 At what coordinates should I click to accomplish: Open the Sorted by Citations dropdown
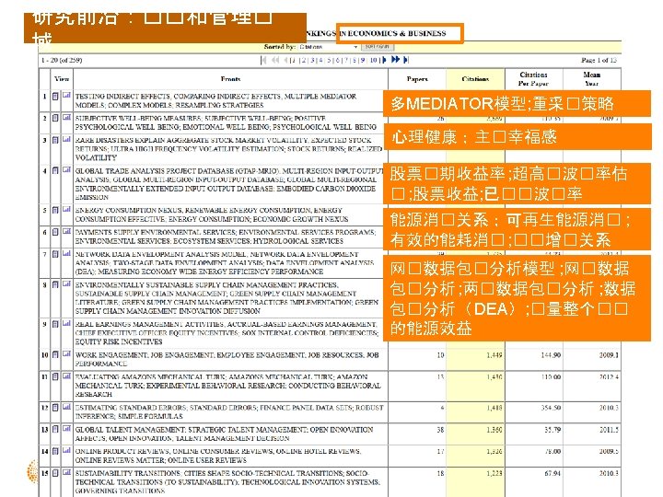328,47
